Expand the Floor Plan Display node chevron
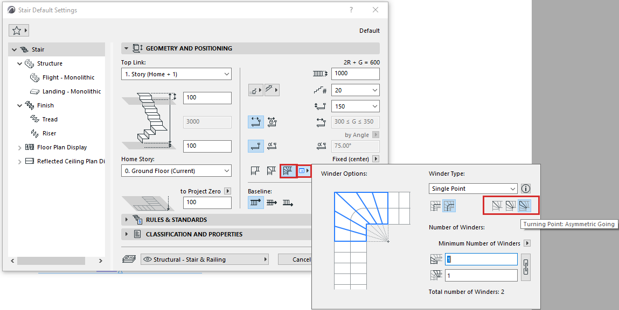The width and height of the screenshot is (619, 310). 20,147
